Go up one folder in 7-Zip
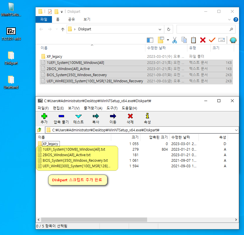This screenshot has width=244, height=235. tap(39, 130)
